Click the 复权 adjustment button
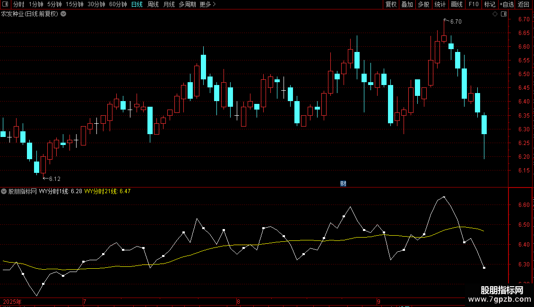 click(391, 4)
